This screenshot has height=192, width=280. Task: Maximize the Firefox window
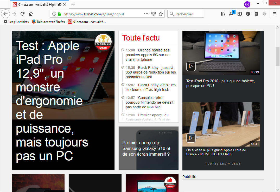[265, 3]
